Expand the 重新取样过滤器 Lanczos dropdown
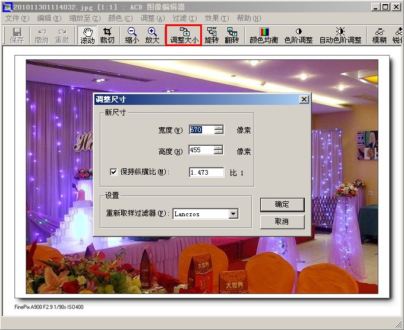404x330 pixels. tap(233, 214)
